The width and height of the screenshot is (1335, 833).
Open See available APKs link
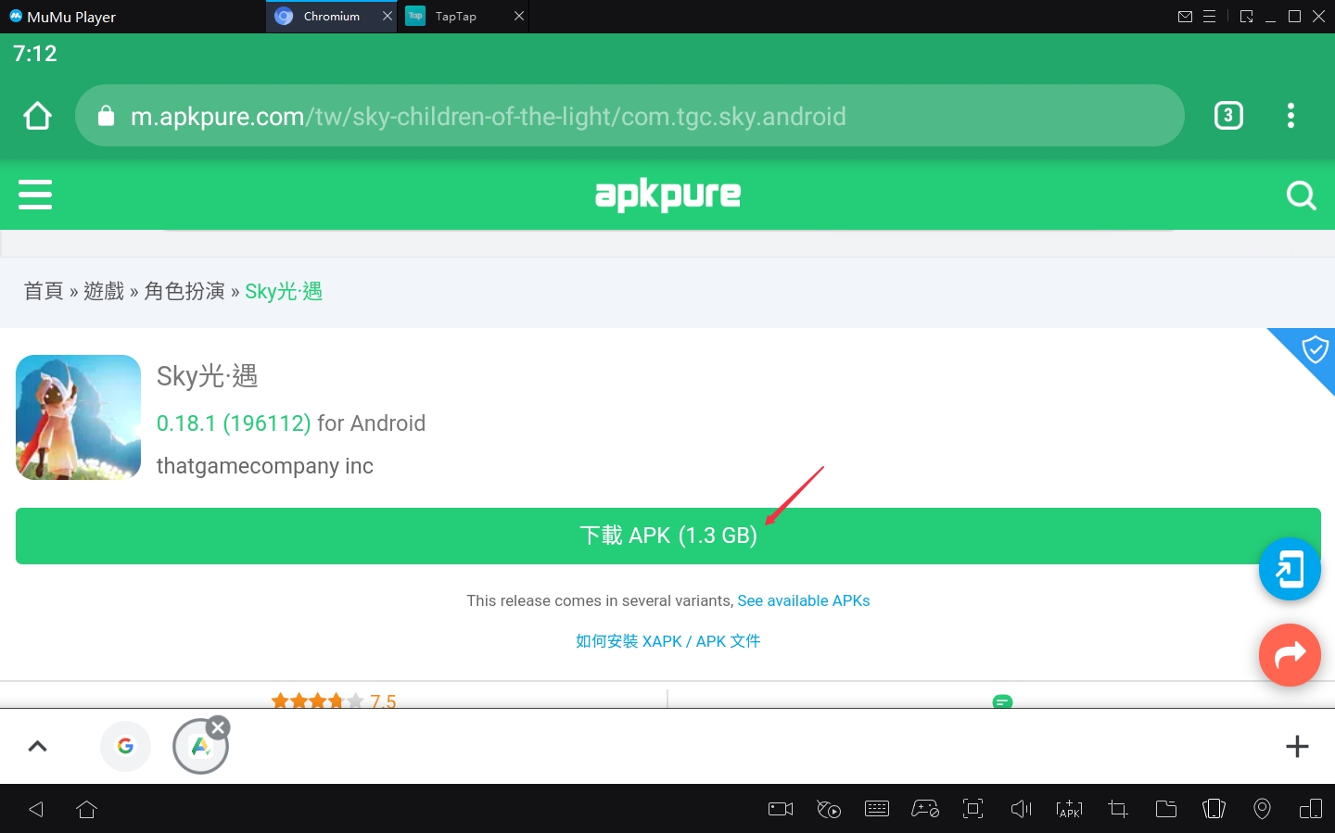[804, 600]
